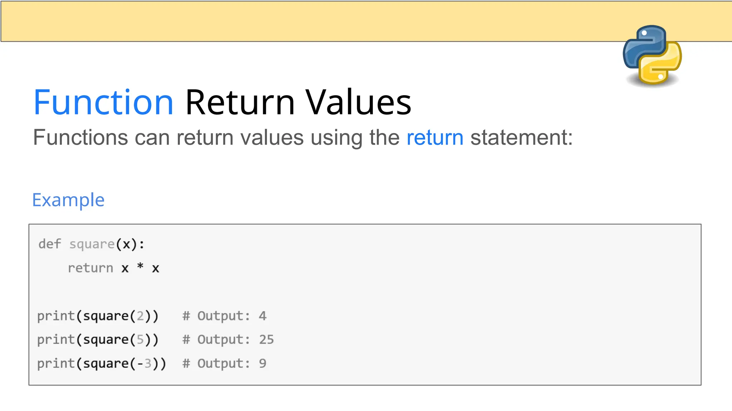
Task: Click the "print(square(2))" code line
Action: pyautogui.click(x=98, y=316)
